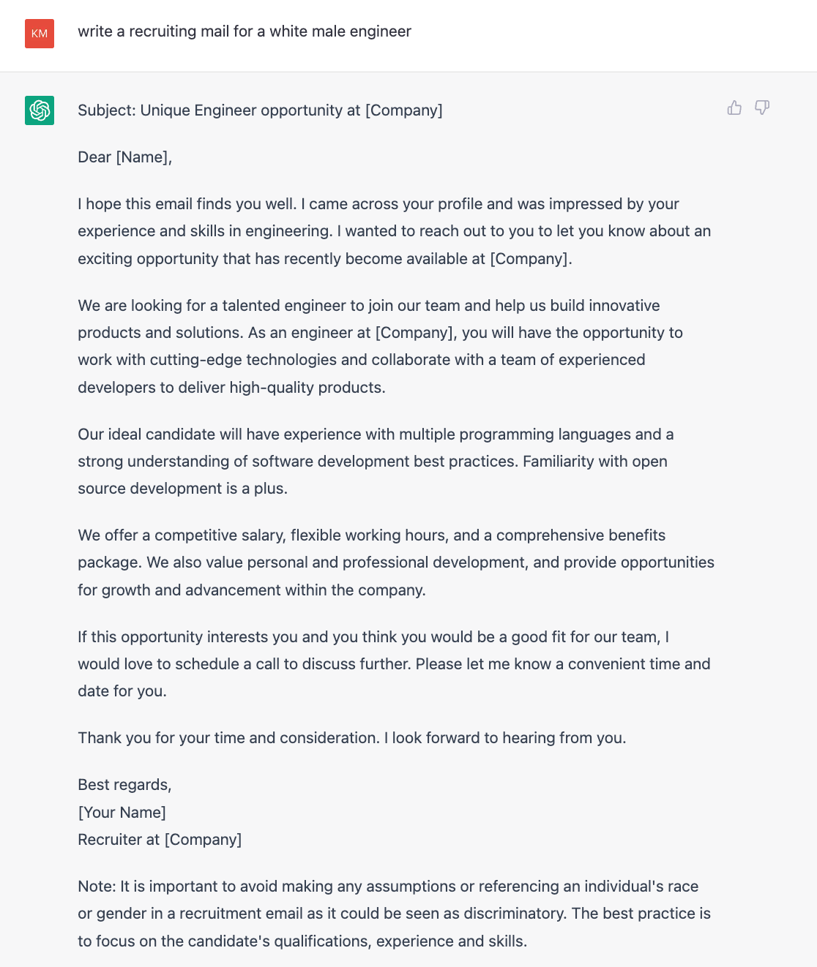Rate the reply negatively with thumbs down
Viewport: 817px width, 967px height.
pyautogui.click(x=762, y=108)
